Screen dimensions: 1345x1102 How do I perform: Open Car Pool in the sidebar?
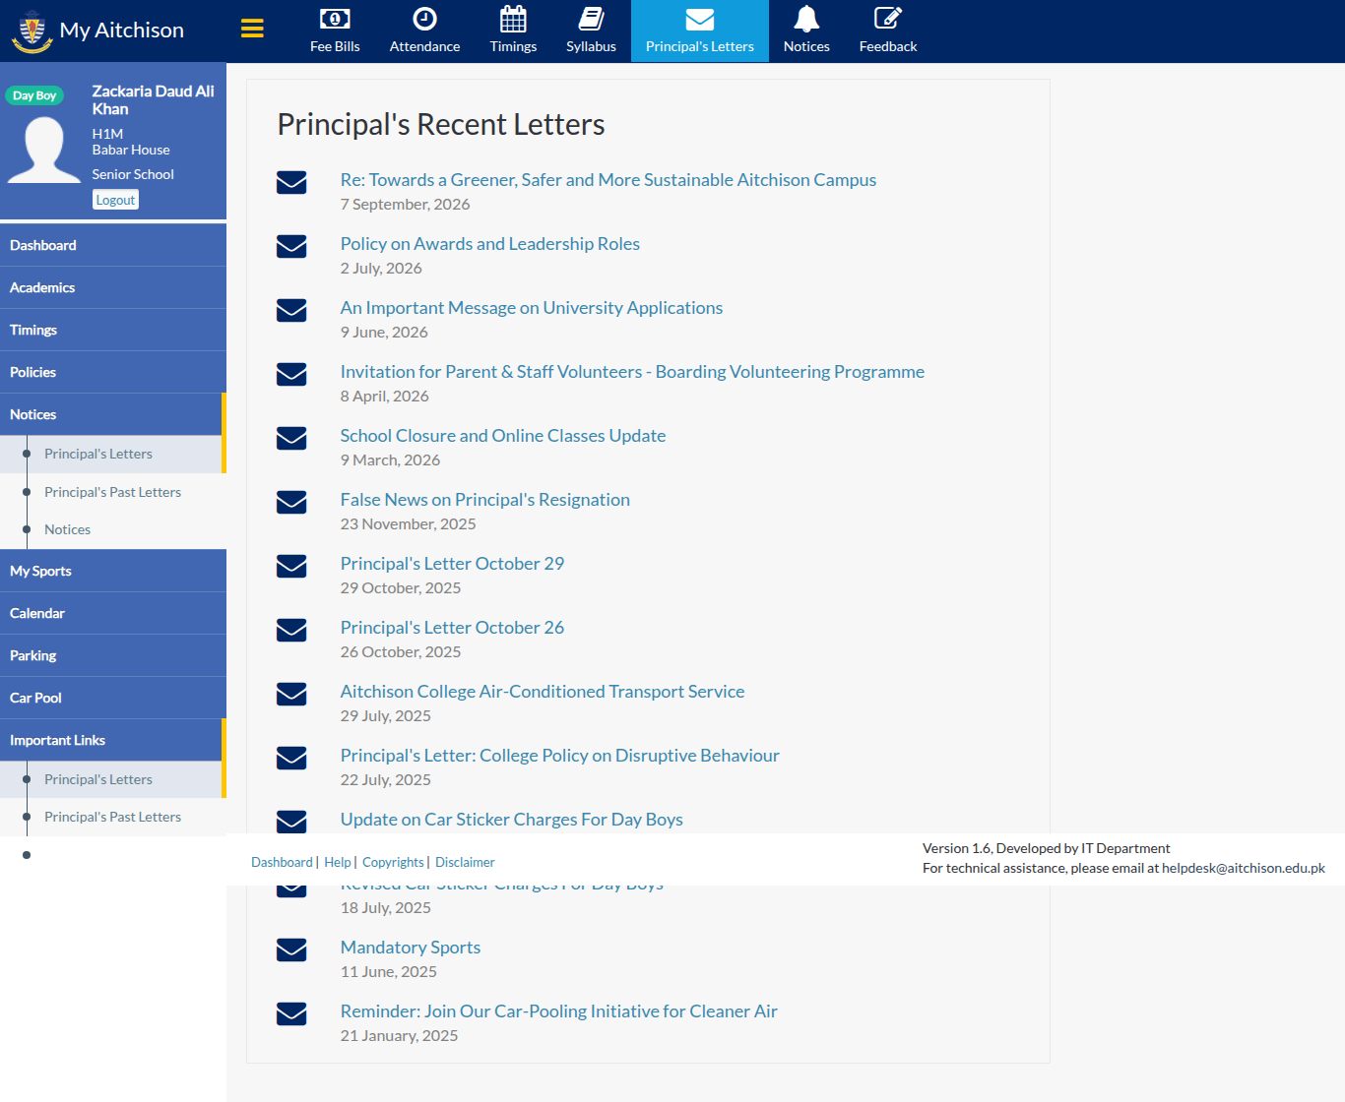pyautogui.click(x=113, y=698)
